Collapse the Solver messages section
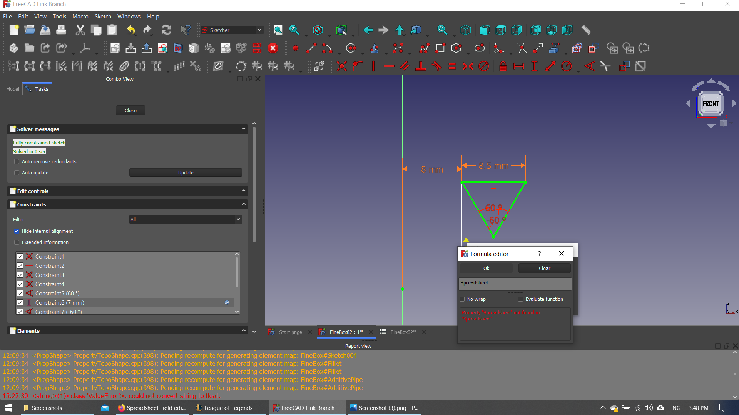The image size is (739, 415). pos(244,129)
